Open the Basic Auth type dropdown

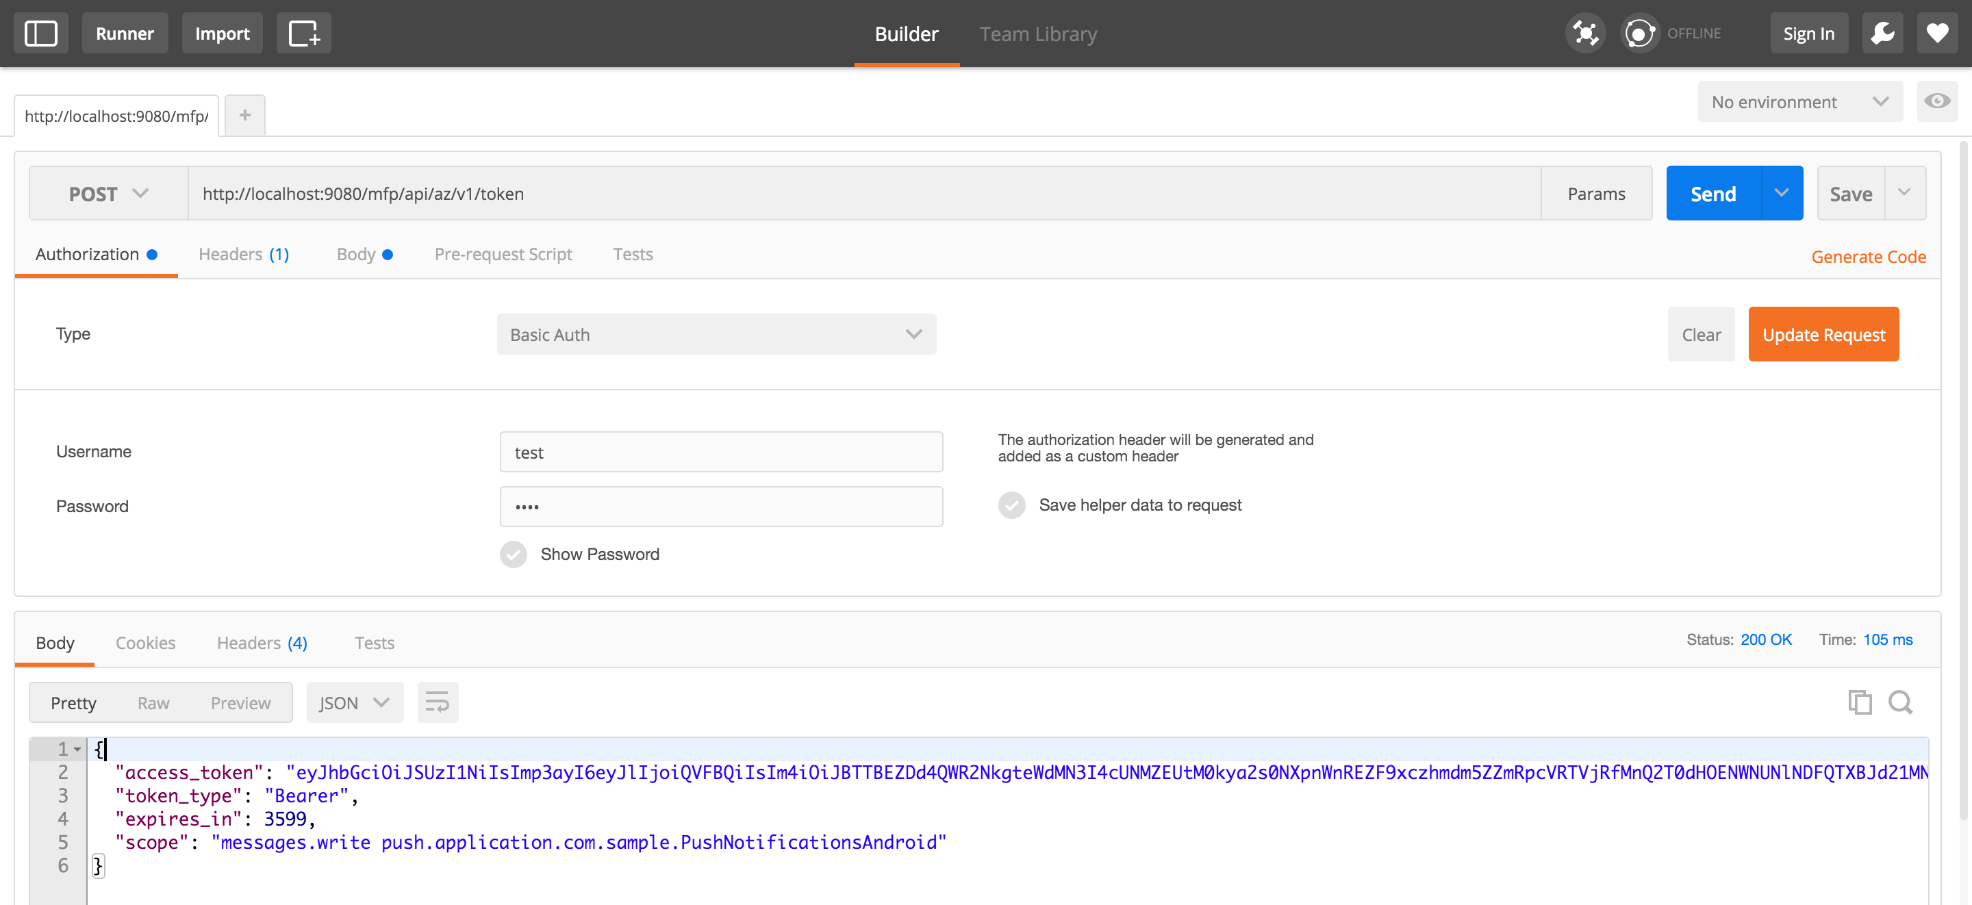(x=716, y=335)
